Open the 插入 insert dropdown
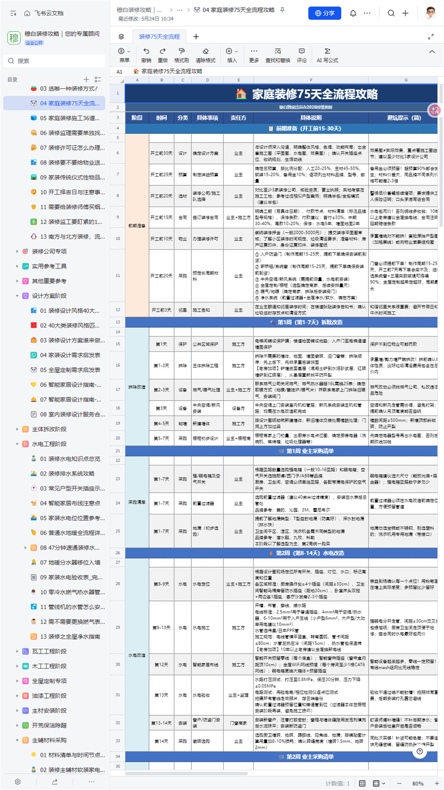Image resolution: width=444 pixels, height=790 pixels. pyautogui.click(x=232, y=55)
